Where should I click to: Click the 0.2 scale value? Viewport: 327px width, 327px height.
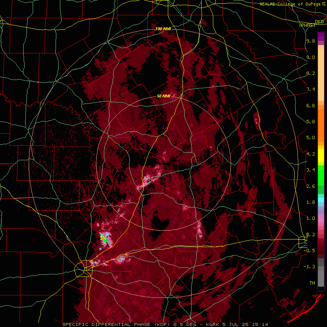point(311,234)
